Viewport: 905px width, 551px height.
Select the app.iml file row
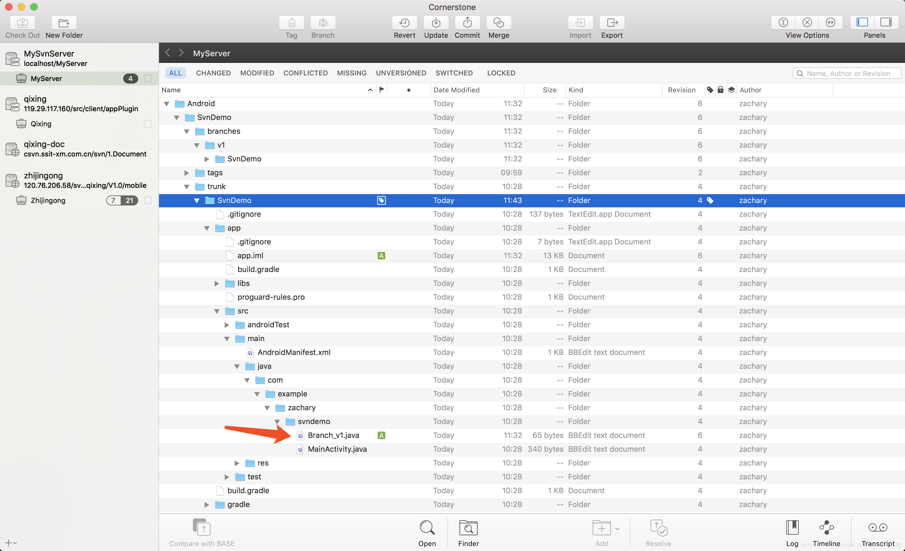click(532, 256)
